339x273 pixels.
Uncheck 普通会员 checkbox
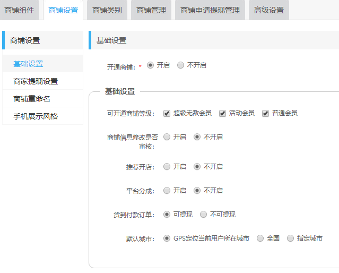point(265,113)
